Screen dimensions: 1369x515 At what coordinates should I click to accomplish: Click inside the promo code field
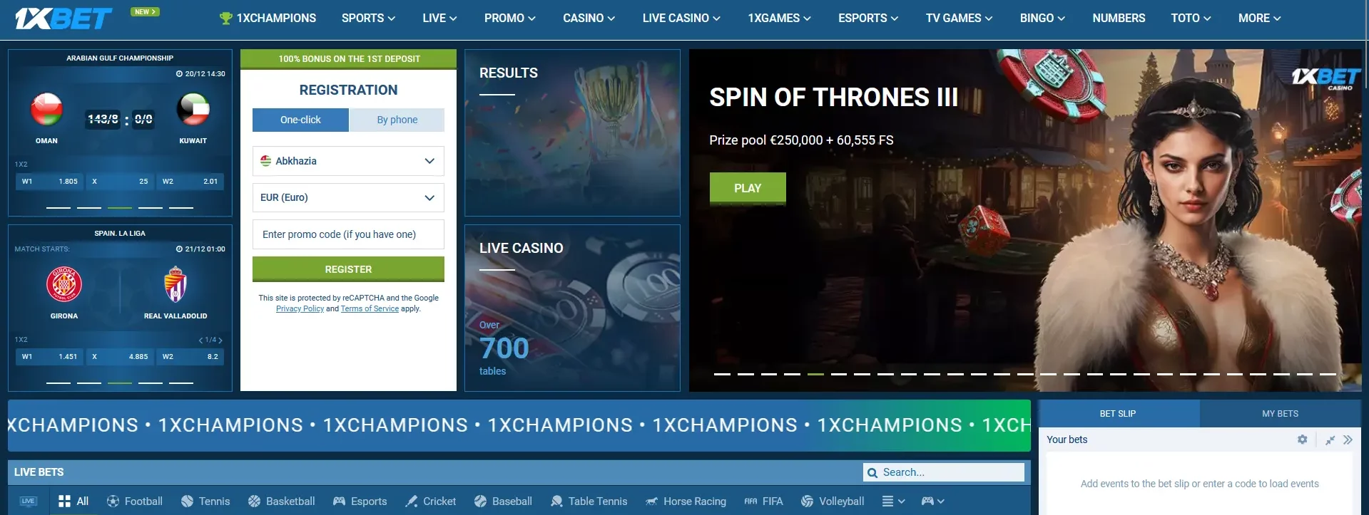tap(348, 234)
